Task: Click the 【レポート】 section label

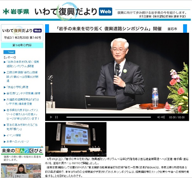Action: pyautogui.click(x=10, y=57)
